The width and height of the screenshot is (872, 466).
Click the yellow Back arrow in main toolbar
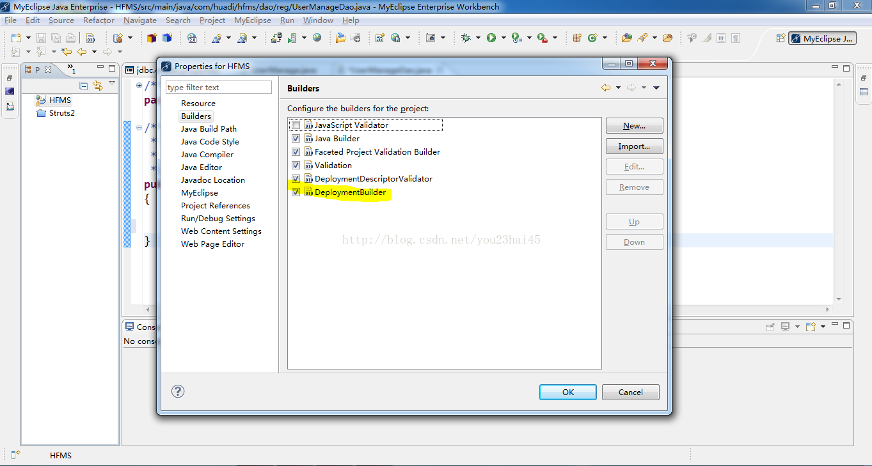tap(82, 52)
